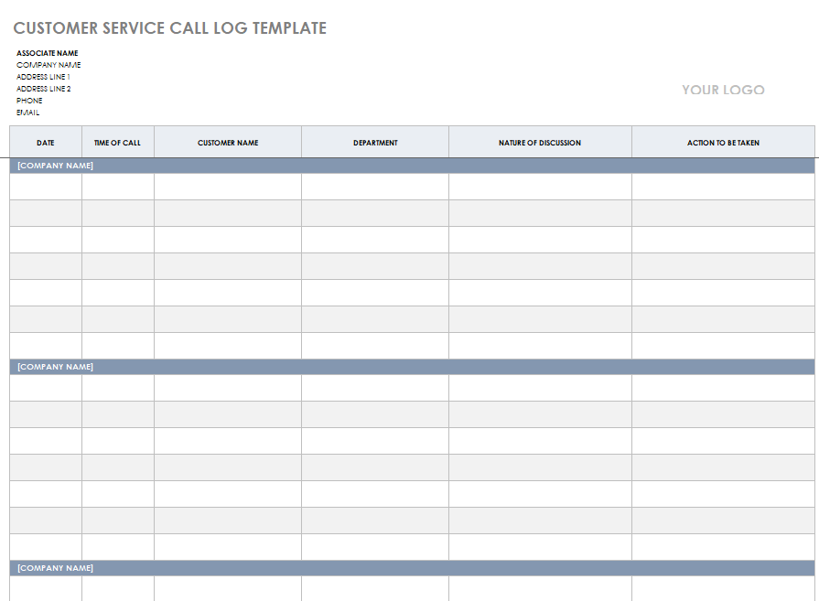Choose the NATURE OF DISCUSSION column header
819x601 pixels.
pos(540,143)
